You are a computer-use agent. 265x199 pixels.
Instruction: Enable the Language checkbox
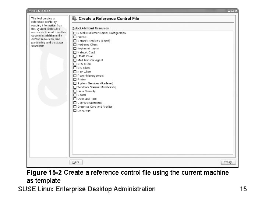click(75, 111)
